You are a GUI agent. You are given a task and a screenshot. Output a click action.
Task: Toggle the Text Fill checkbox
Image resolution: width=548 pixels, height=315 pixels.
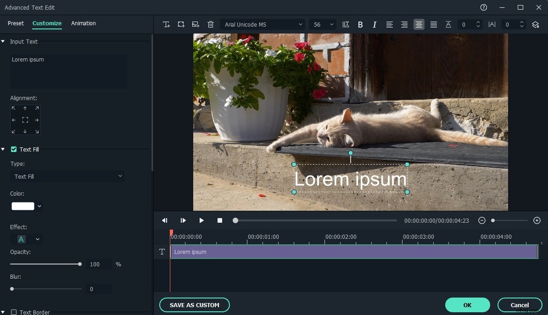pyautogui.click(x=14, y=149)
